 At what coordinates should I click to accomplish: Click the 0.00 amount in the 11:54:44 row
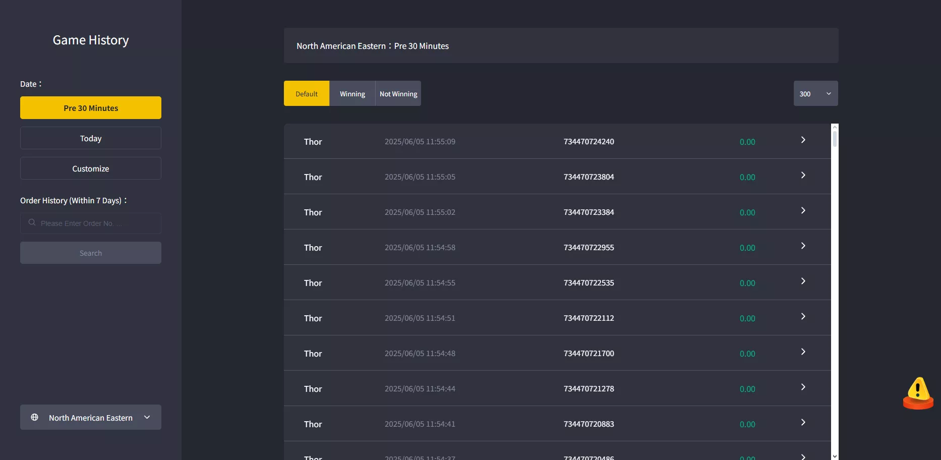tap(747, 389)
